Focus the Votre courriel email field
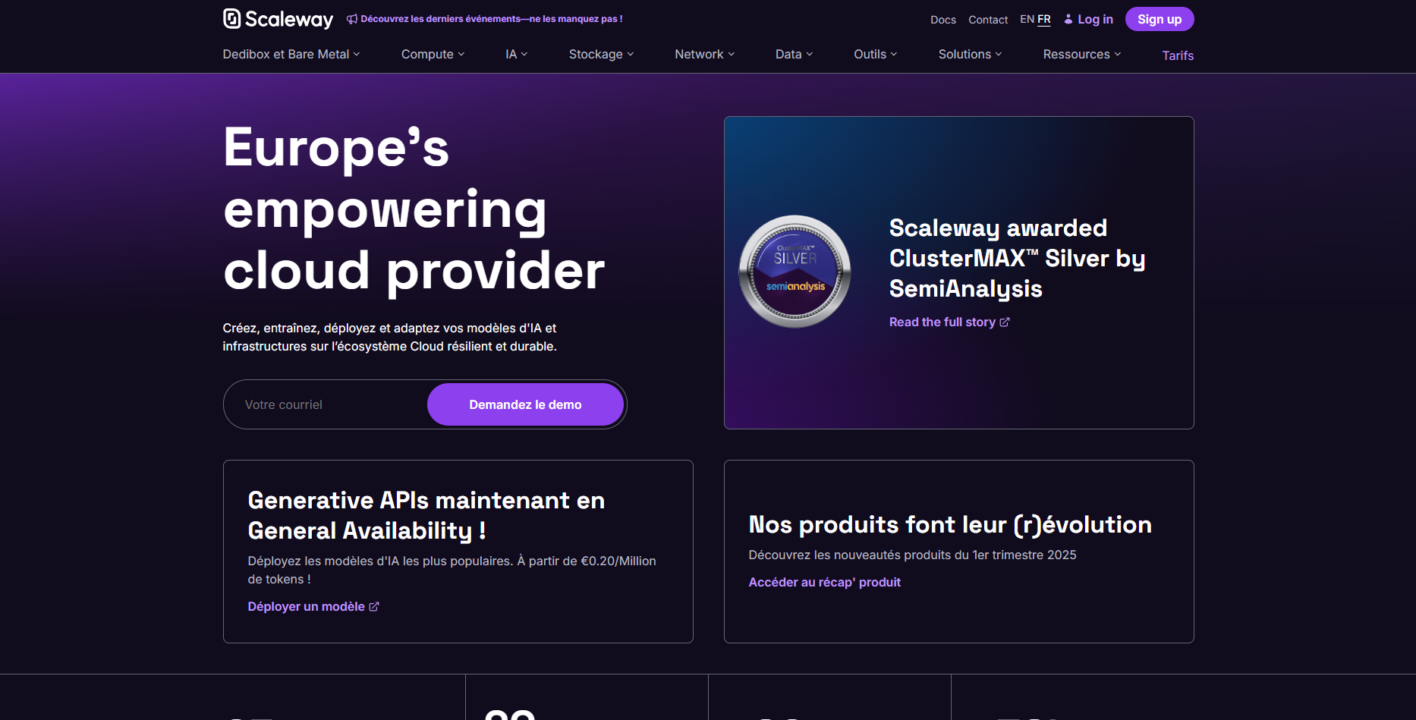Image resolution: width=1416 pixels, height=720 pixels. pos(326,404)
